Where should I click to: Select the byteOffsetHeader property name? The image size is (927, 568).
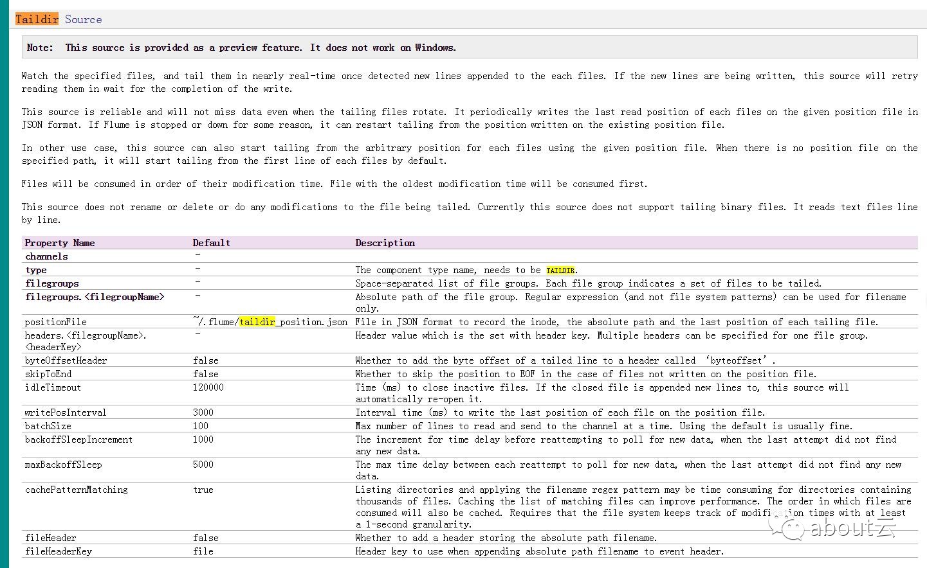66,360
